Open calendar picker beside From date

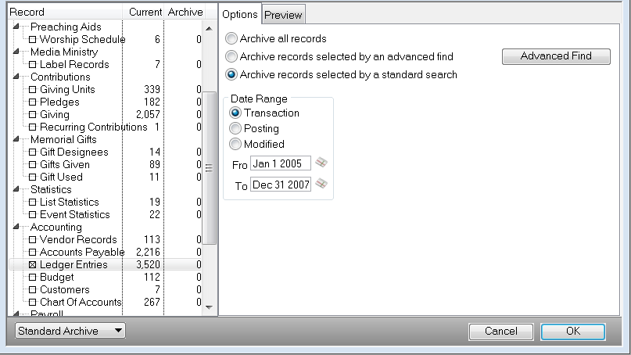(321, 163)
